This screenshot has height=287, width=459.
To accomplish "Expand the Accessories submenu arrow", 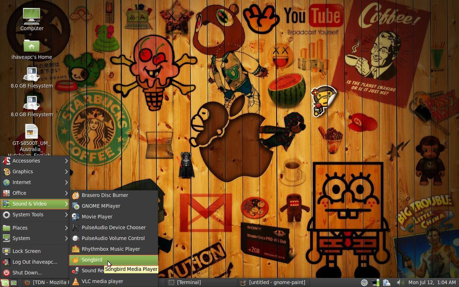I will tap(66, 161).
